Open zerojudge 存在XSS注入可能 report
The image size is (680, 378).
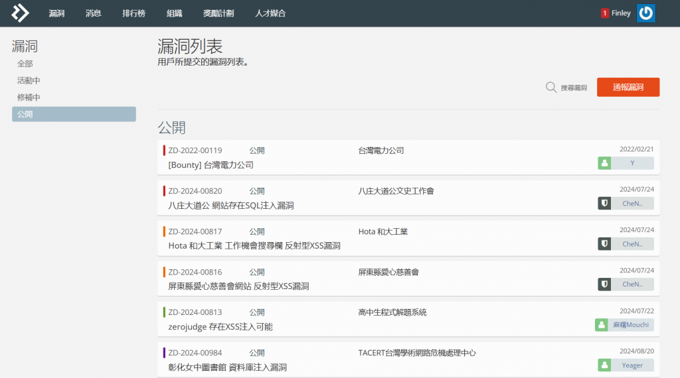point(220,327)
